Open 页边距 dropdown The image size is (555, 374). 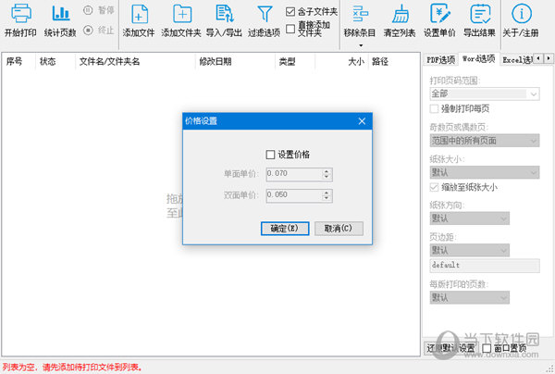point(470,250)
